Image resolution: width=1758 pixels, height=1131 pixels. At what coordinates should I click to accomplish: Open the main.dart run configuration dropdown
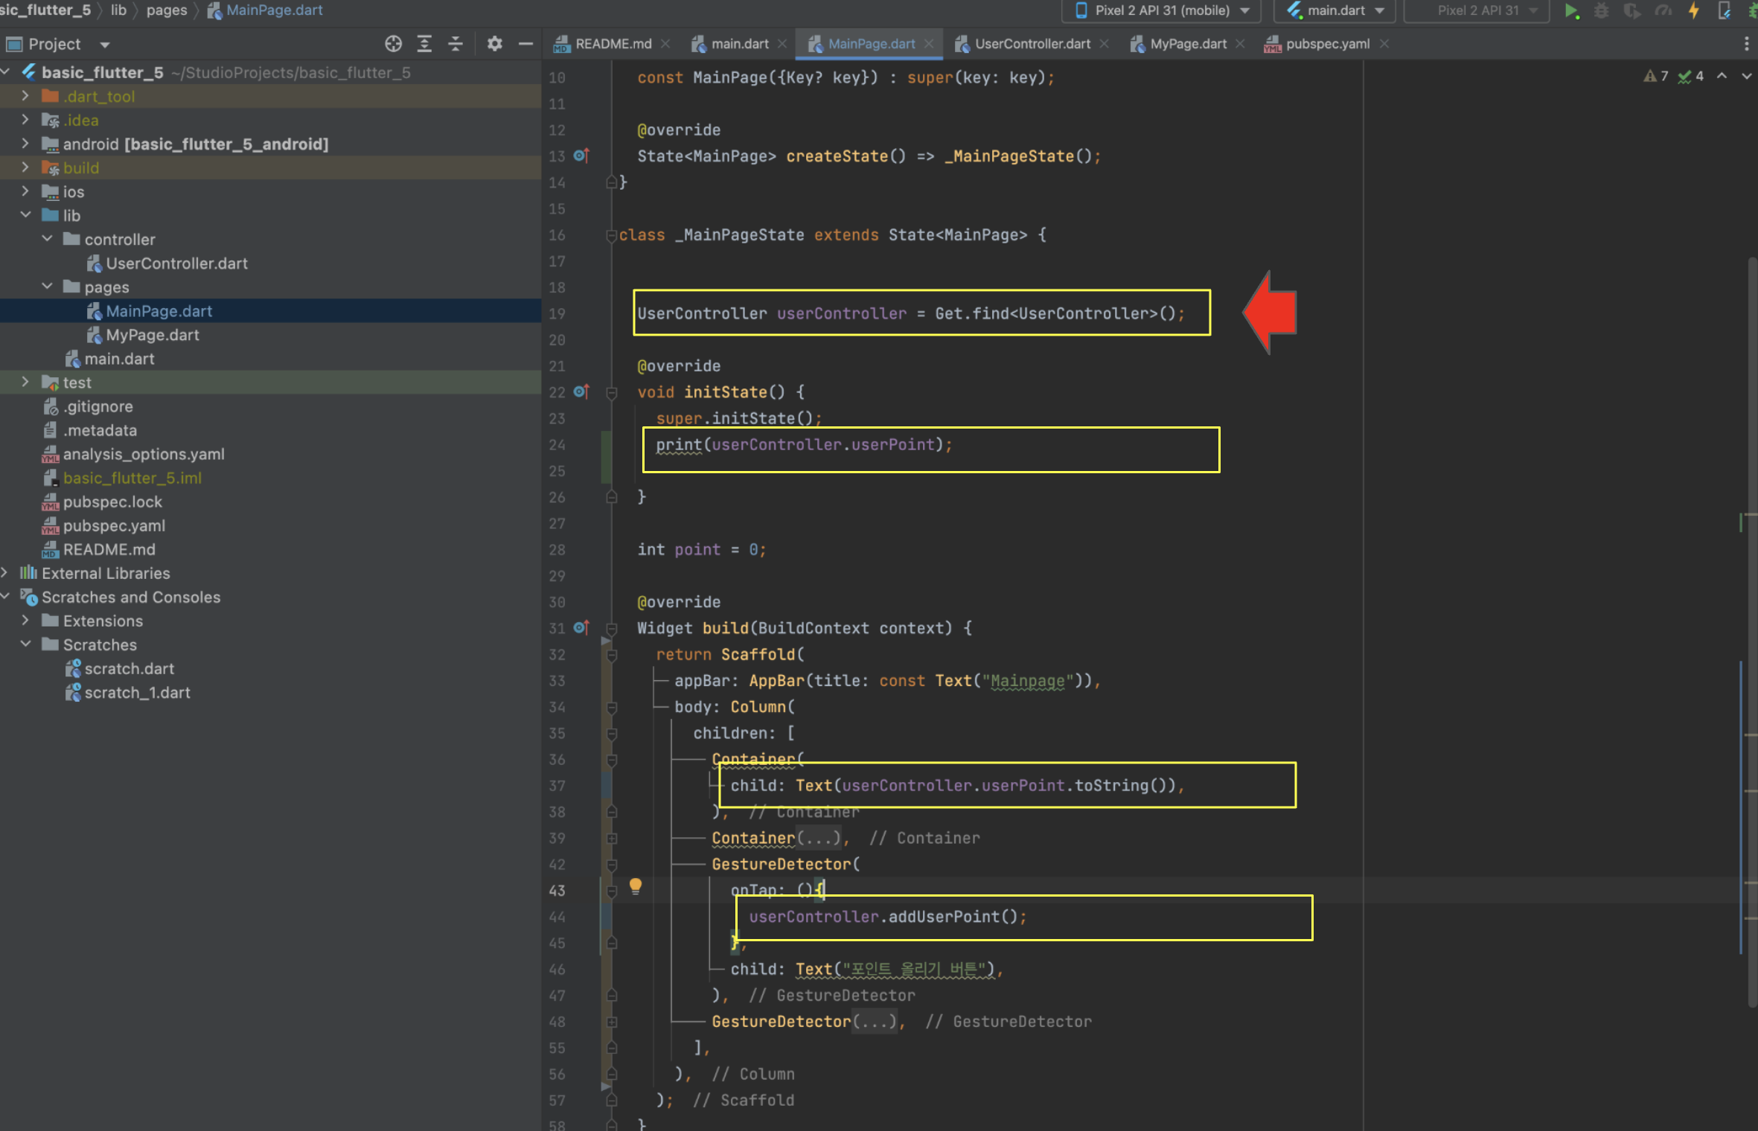[1337, 10]
